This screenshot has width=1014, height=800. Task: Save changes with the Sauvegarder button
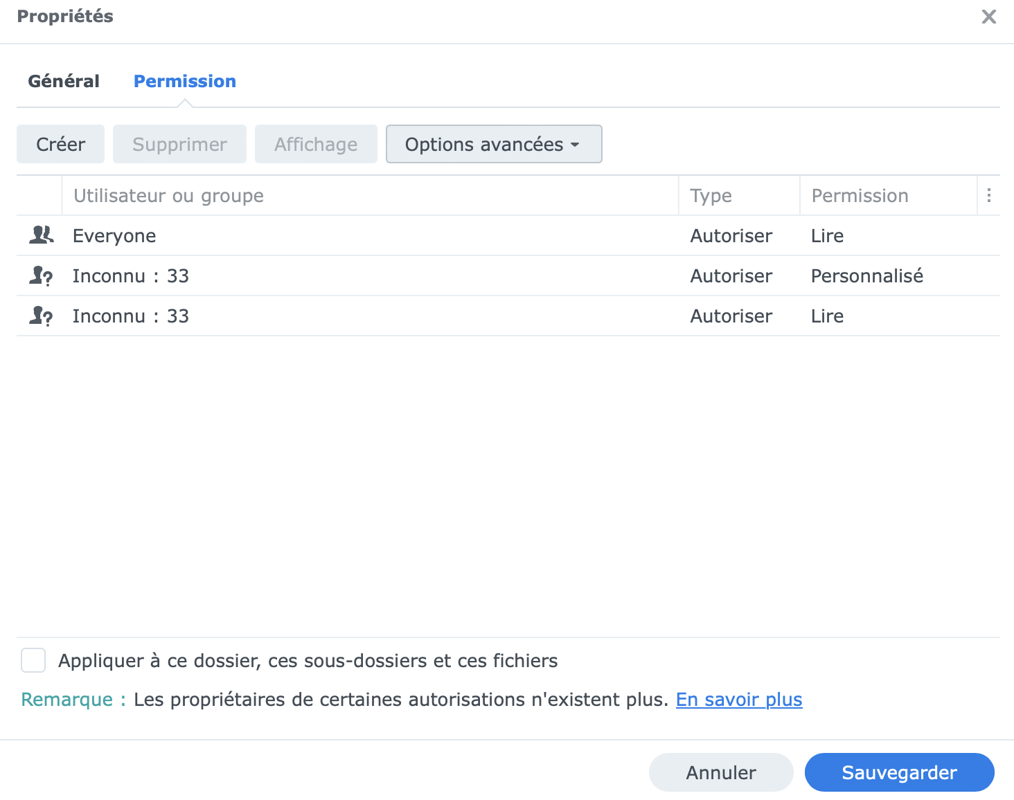pyautogui.click(x=900, y=772)
